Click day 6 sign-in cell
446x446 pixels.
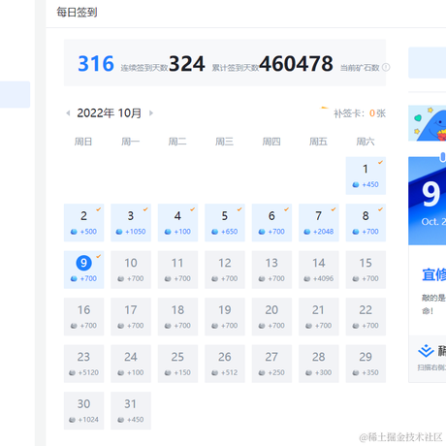271,223
